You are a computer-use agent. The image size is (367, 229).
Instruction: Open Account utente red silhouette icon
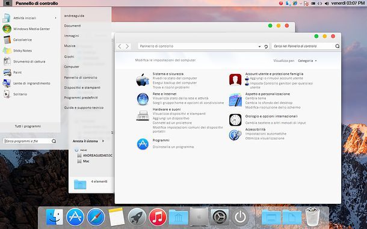(235, 80)
